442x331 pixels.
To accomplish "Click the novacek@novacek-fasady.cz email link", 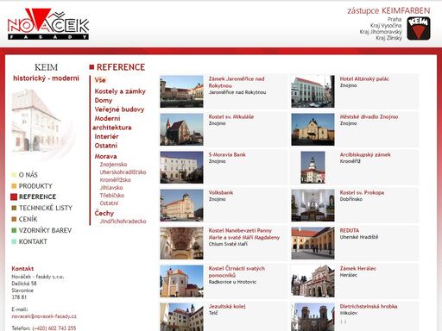I will click(x=44, y=316).
